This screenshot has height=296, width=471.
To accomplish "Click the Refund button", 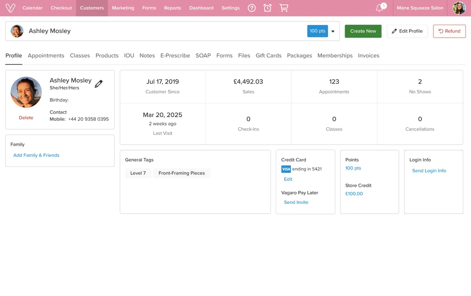I will coord(449,31).
